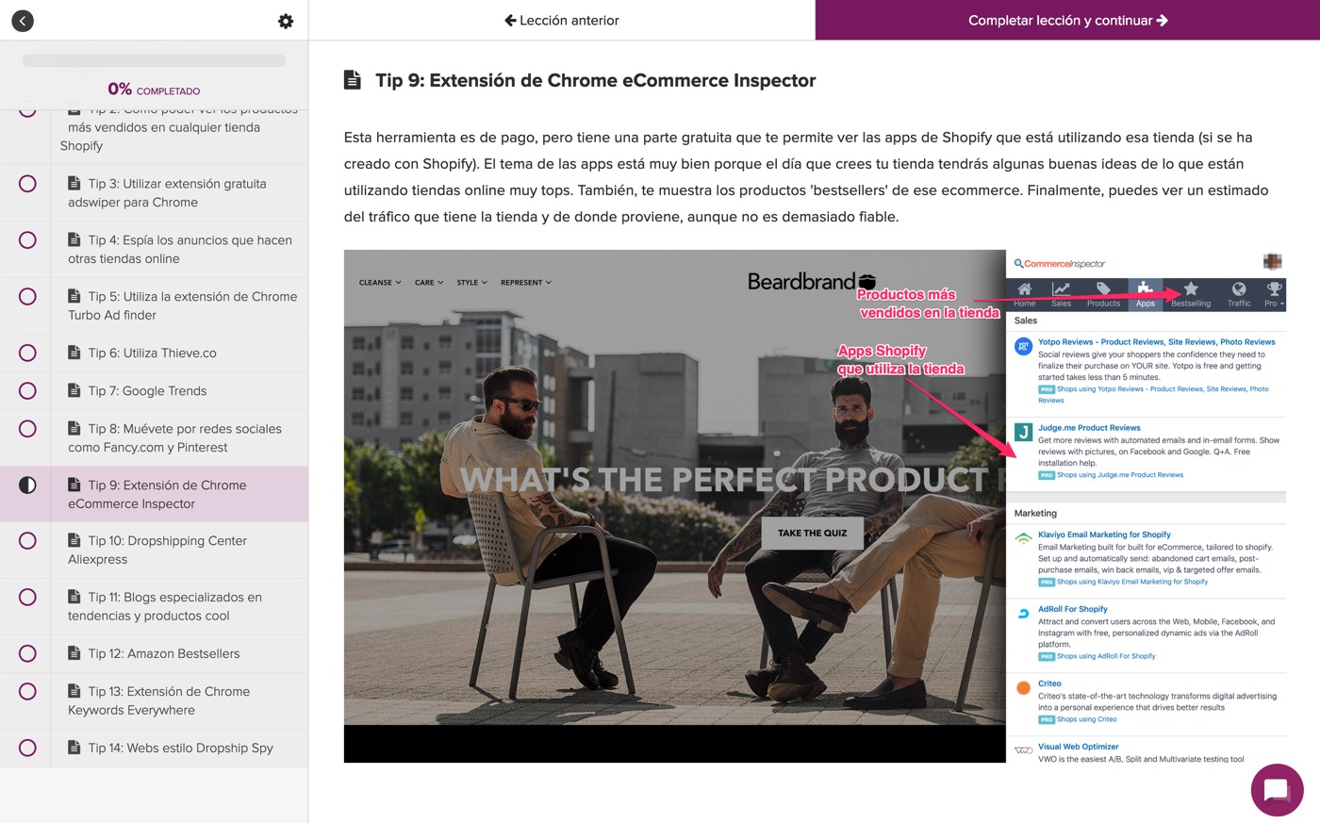1320x823 pixels.
Task: Click the Products tag icon
Action: pos(1103,288)
